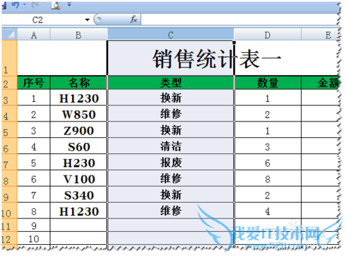The image size is (347, 256).
Task: Select row 12 header
Action: click(x=10, y=239)
